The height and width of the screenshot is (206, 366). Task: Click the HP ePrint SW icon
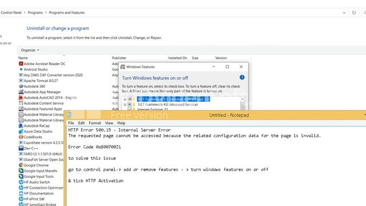point(21,199)
